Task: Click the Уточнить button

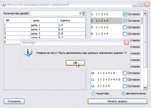Action: pyautogui.click(x=14, y=101)
